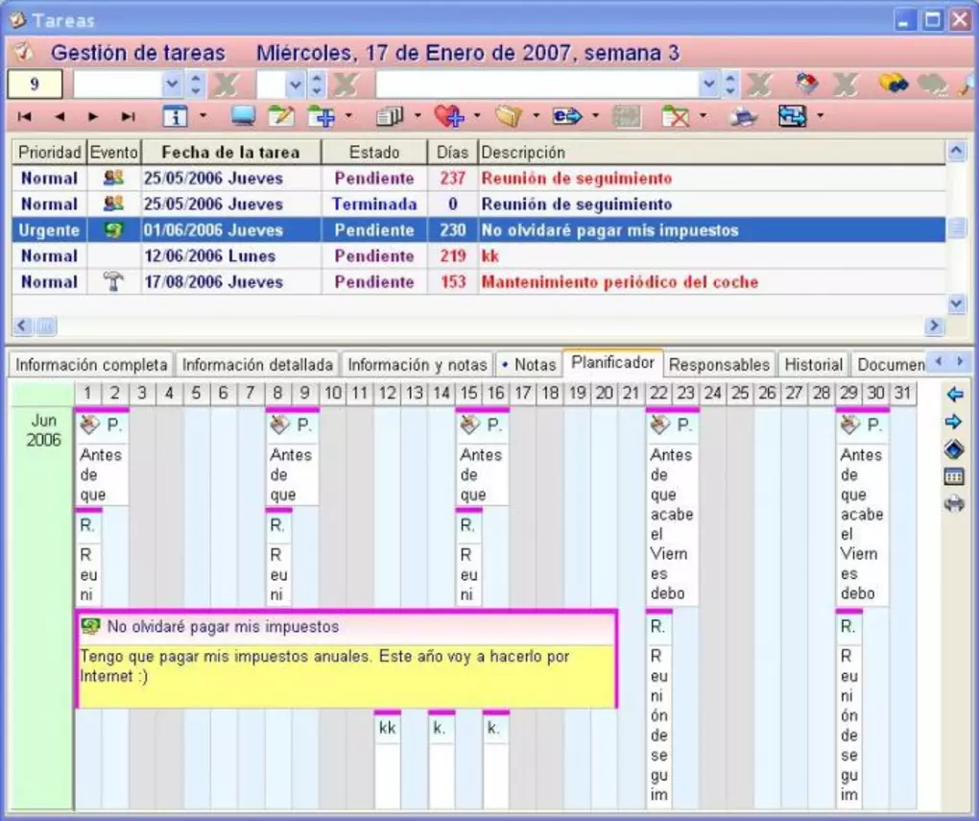The height and width of the screenshot is (821, 979).
Task: Go to next period with planner right arrow
Action: click(954, 422)
